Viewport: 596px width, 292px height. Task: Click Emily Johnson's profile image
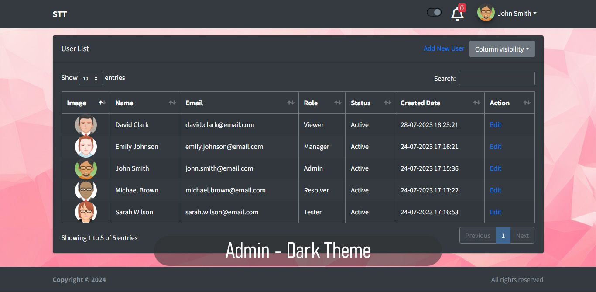coord(86,147)
